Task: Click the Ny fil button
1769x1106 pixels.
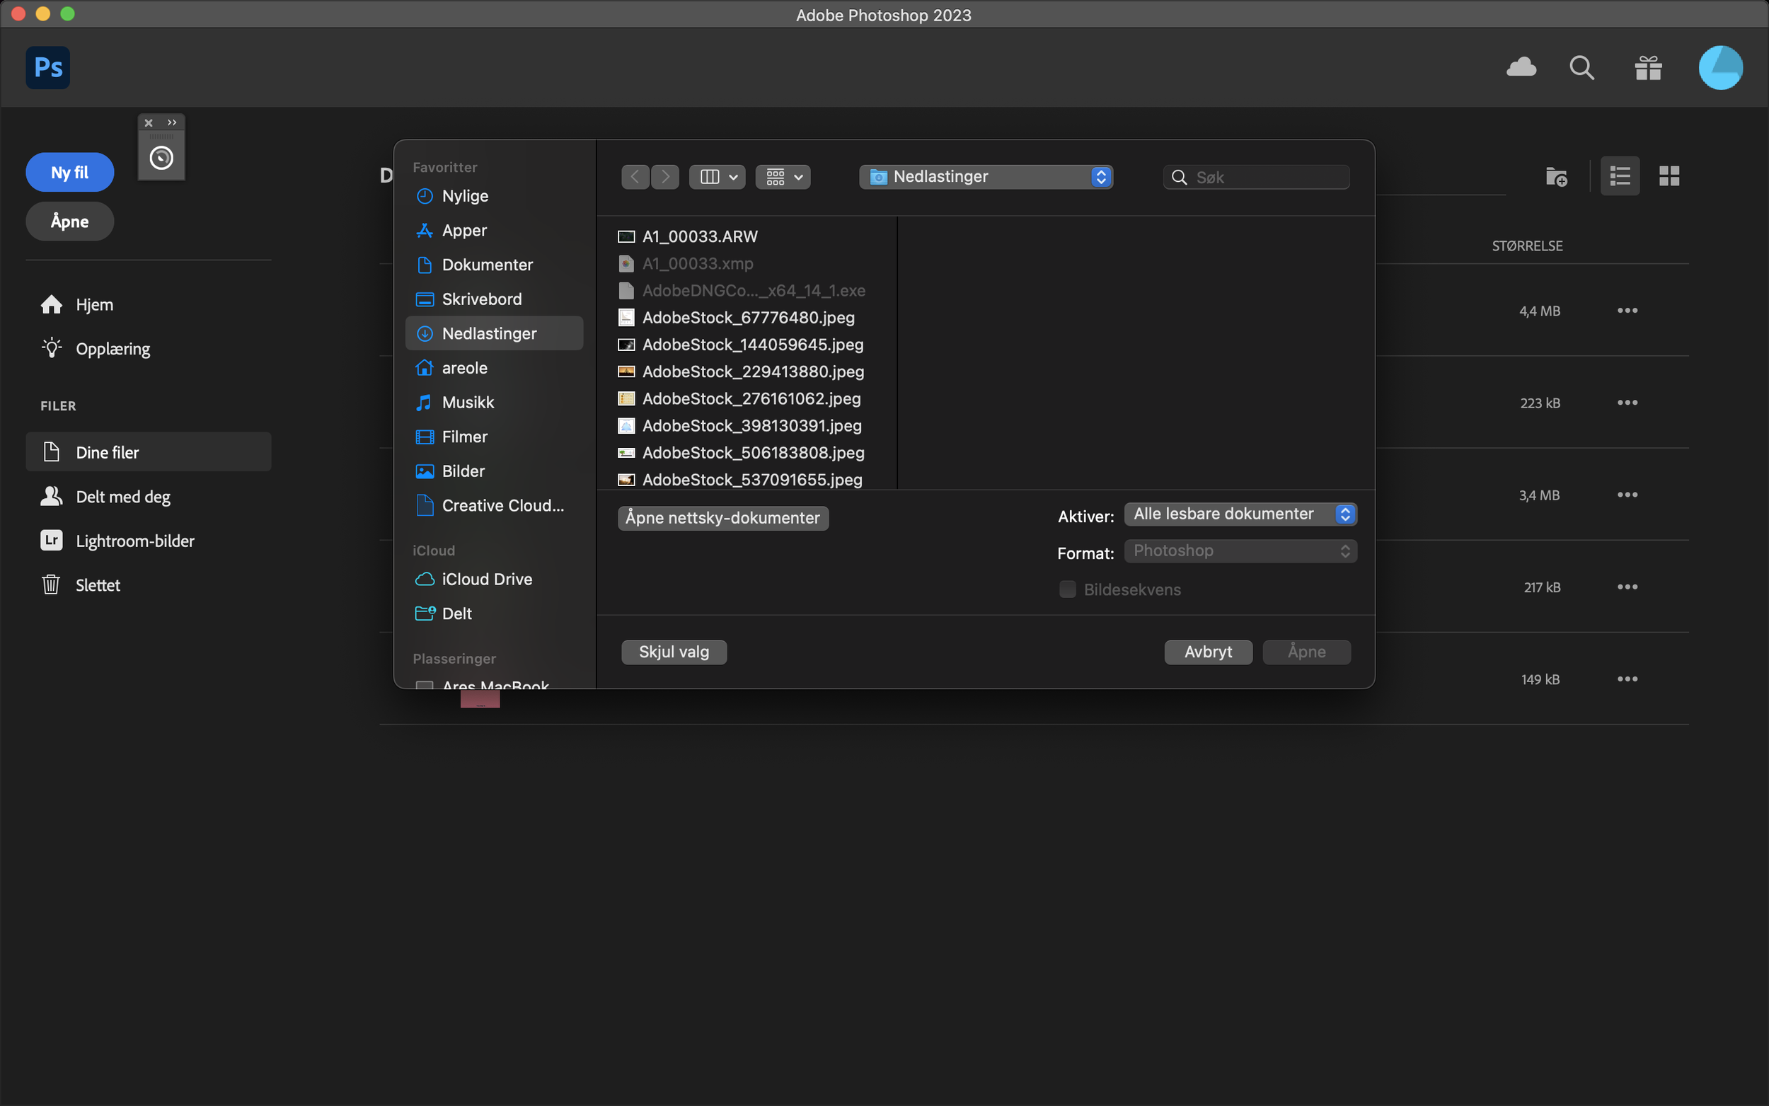Action: [70, 173]
